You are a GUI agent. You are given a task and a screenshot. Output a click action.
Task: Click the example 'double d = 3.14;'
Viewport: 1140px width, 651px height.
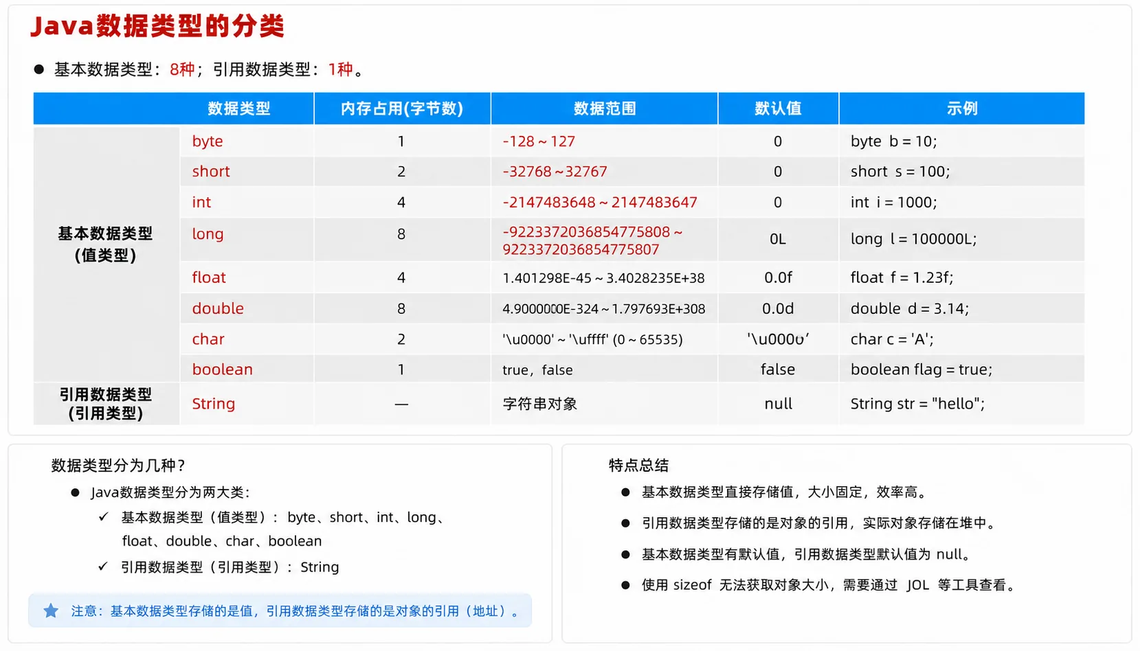click(910, 308)
